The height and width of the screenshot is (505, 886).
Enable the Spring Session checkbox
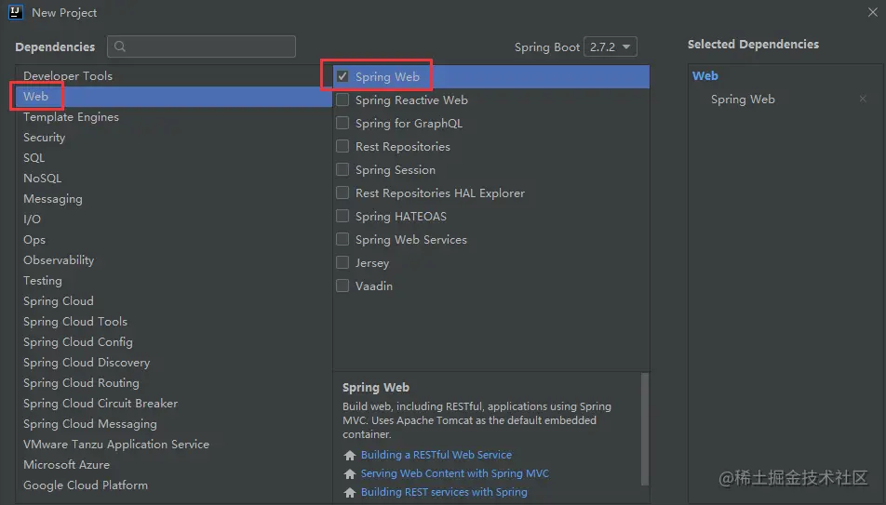pos(342,169)
